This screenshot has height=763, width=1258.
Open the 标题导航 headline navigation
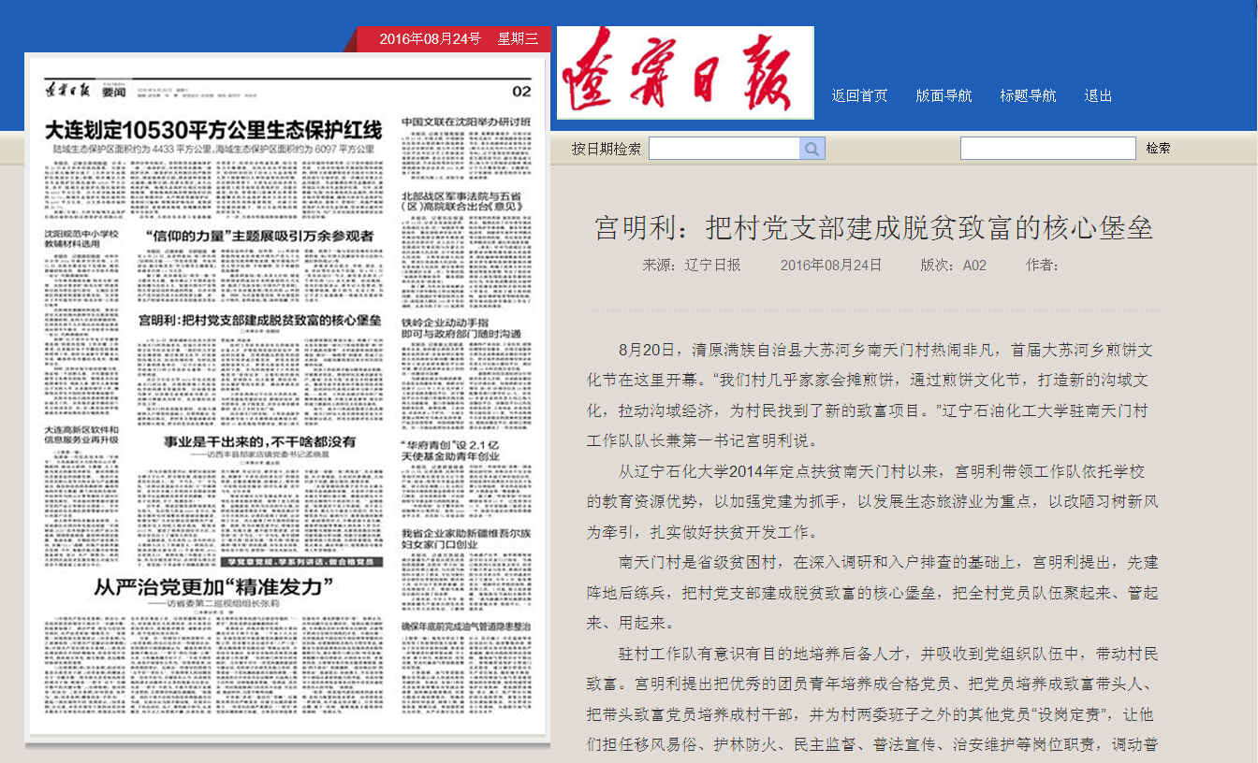[1028, 95]
